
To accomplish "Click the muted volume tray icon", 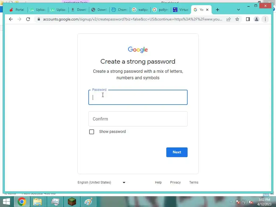I will pos(251,202).
